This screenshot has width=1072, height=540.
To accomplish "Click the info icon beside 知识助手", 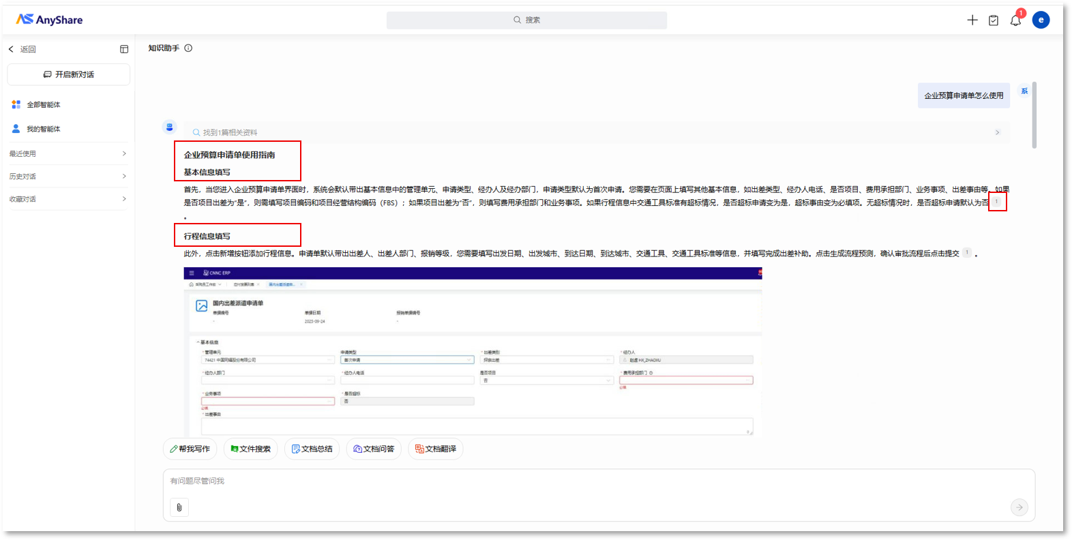I will [188, 48].
